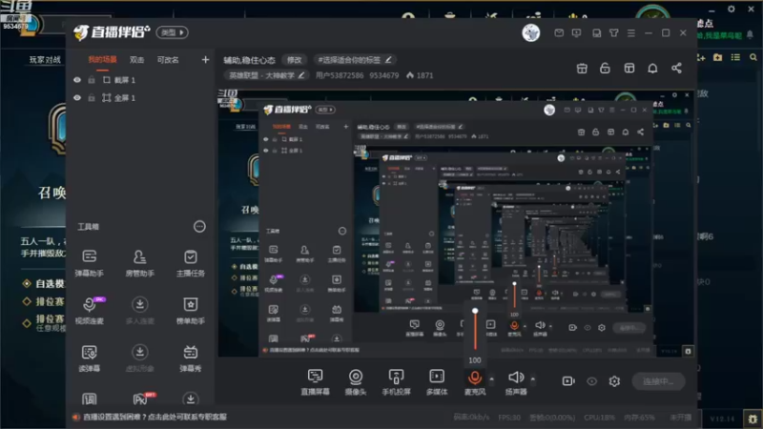Open skin shirt icon in title bar
The height and width of the screenshot is (429, 763).
pyautogui.click(x=614, y=33)
